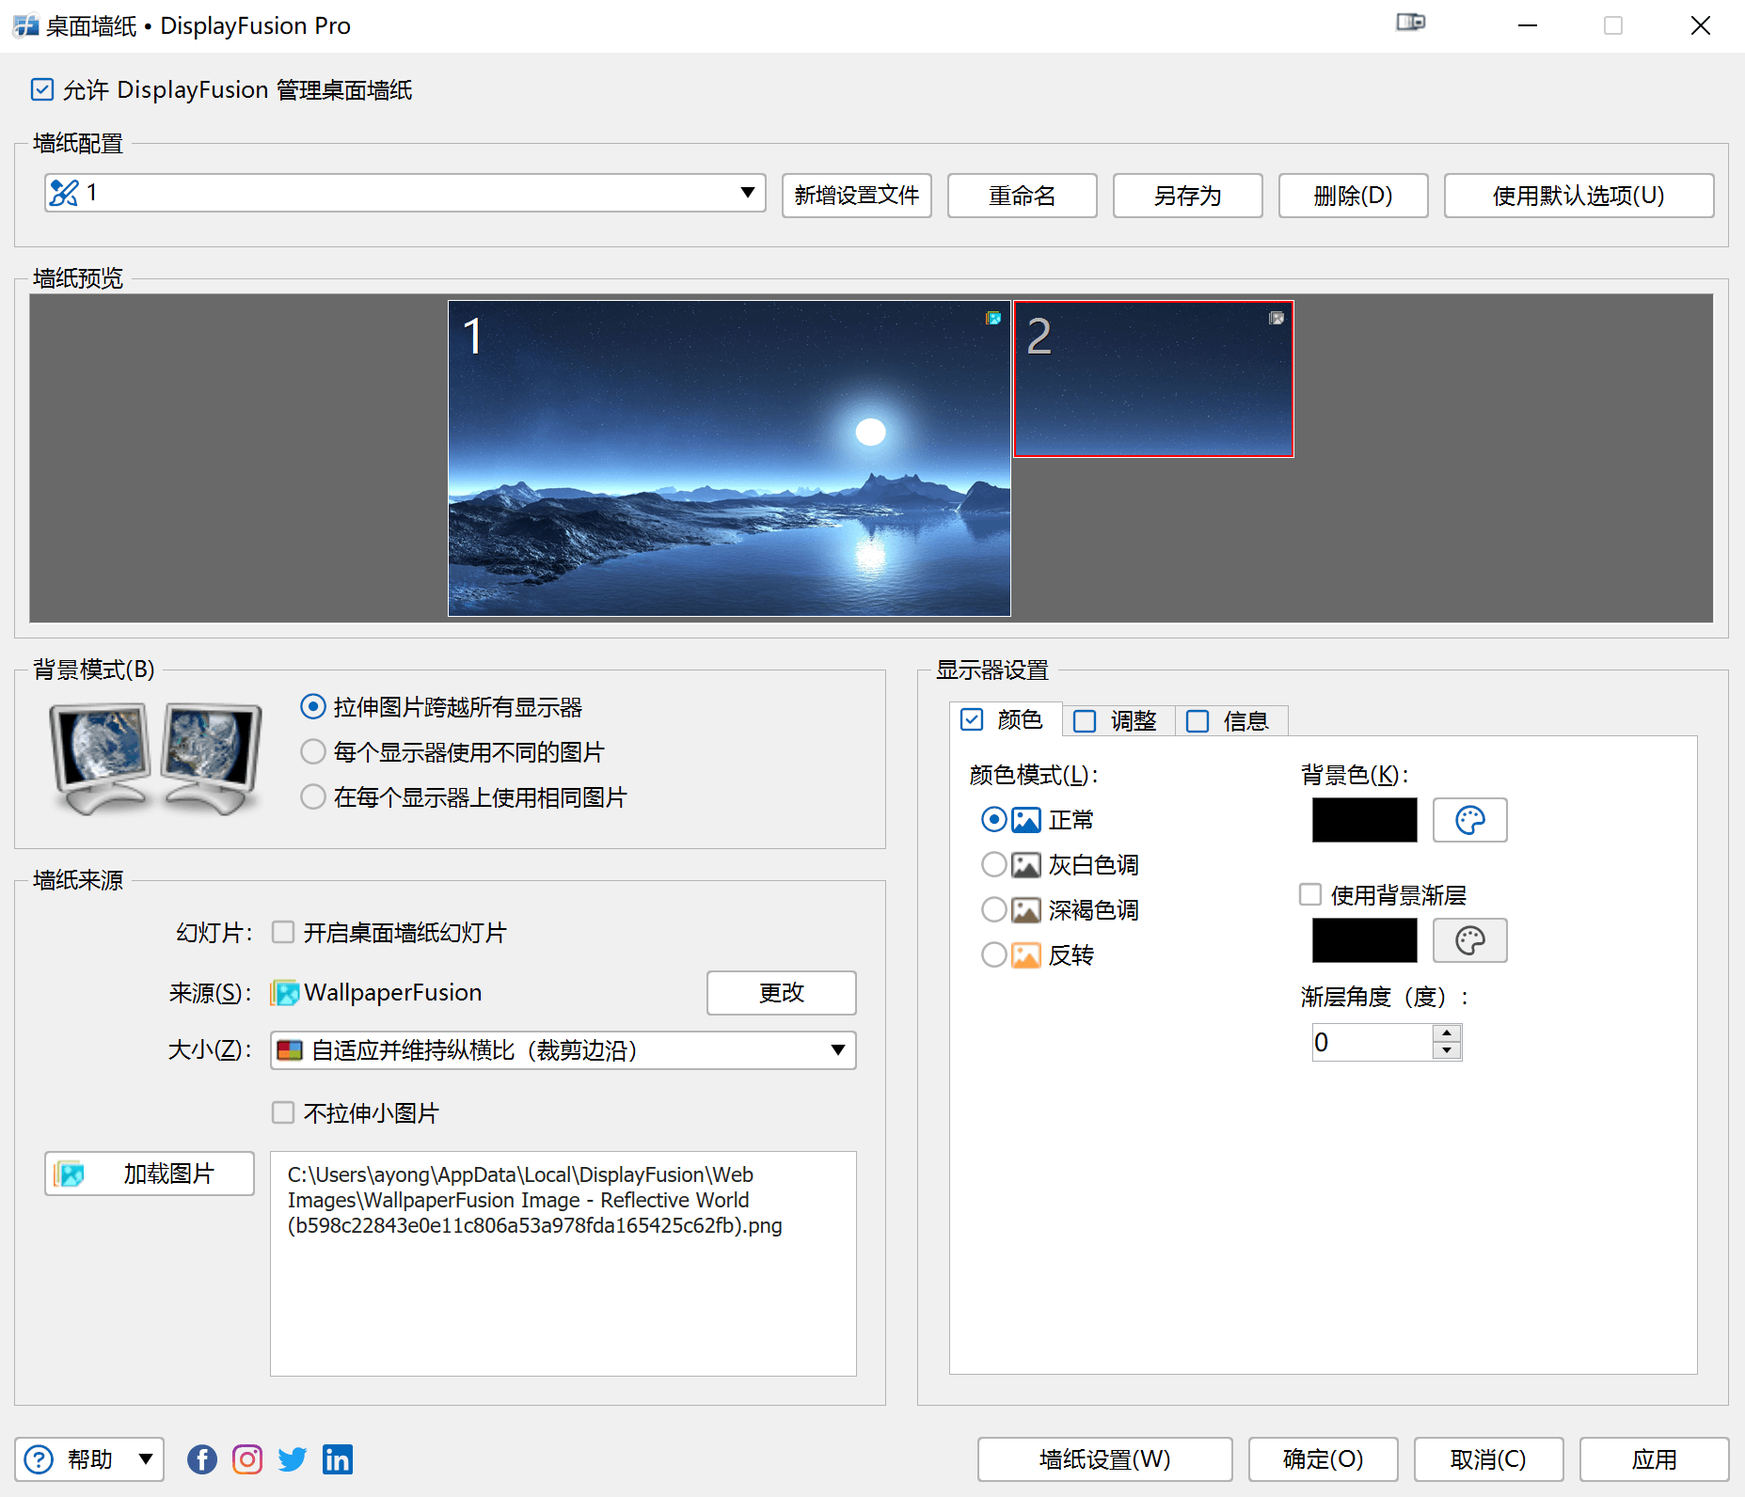Click the Instagram icon at the bottom
Image resolution: width=1745 pixels, height=1497 pixels.
click(x=246, y=1458)
